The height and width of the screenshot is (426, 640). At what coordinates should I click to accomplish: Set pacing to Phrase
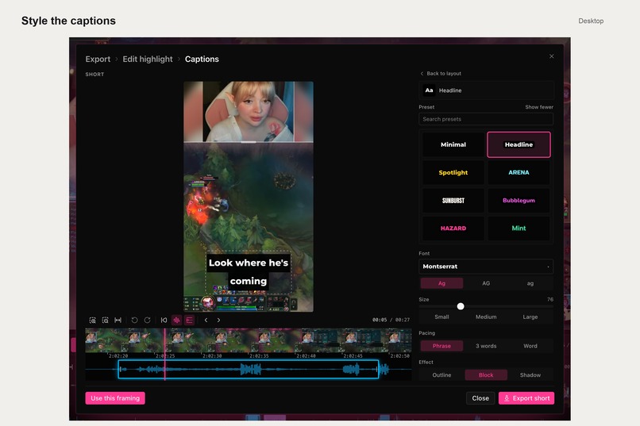441,346
